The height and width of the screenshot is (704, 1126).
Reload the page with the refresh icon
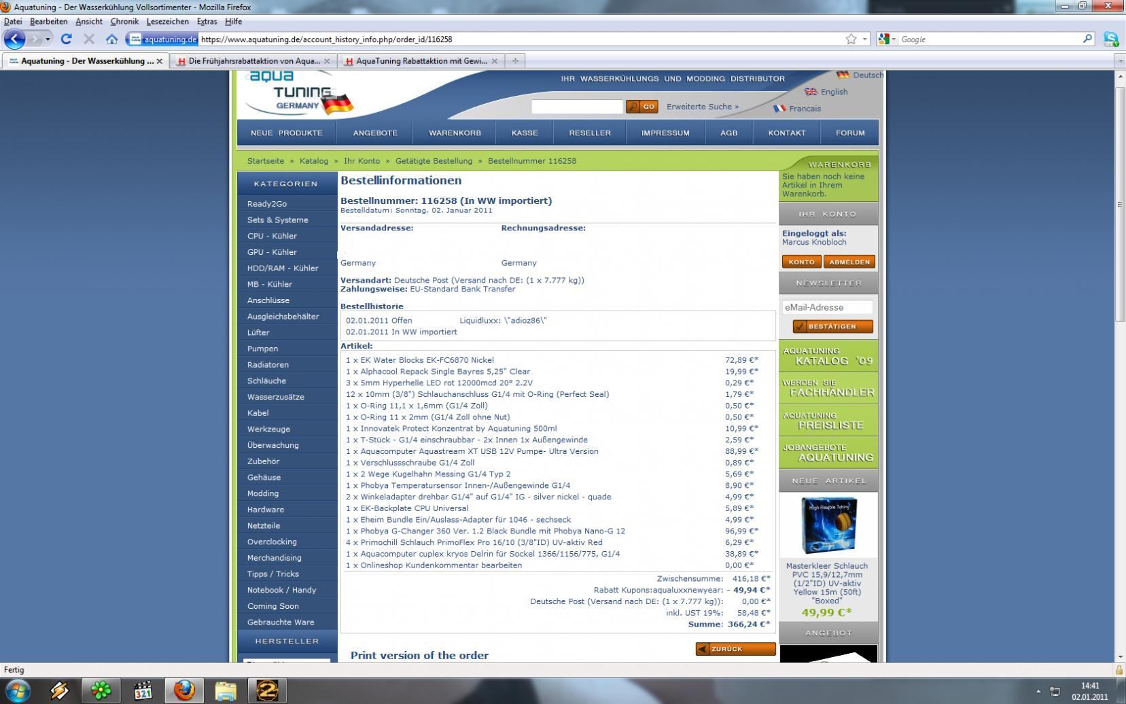point(66,39)
